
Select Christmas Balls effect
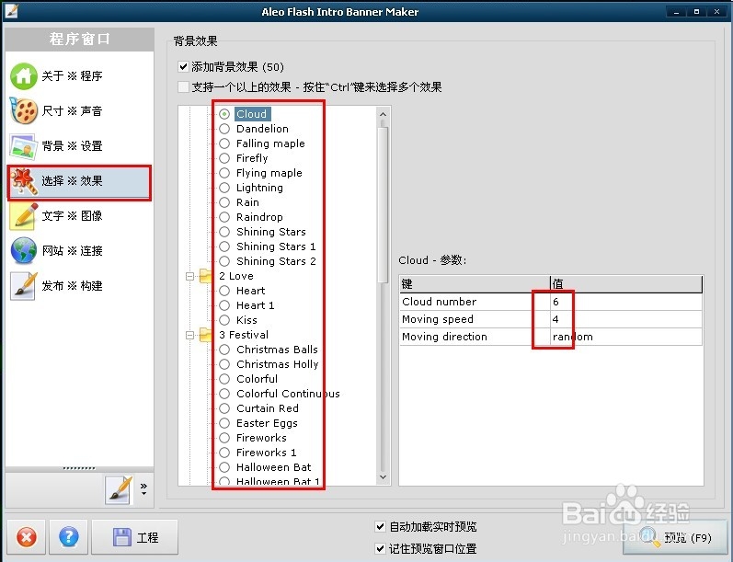pyautogui.click(x=277, y=350)
